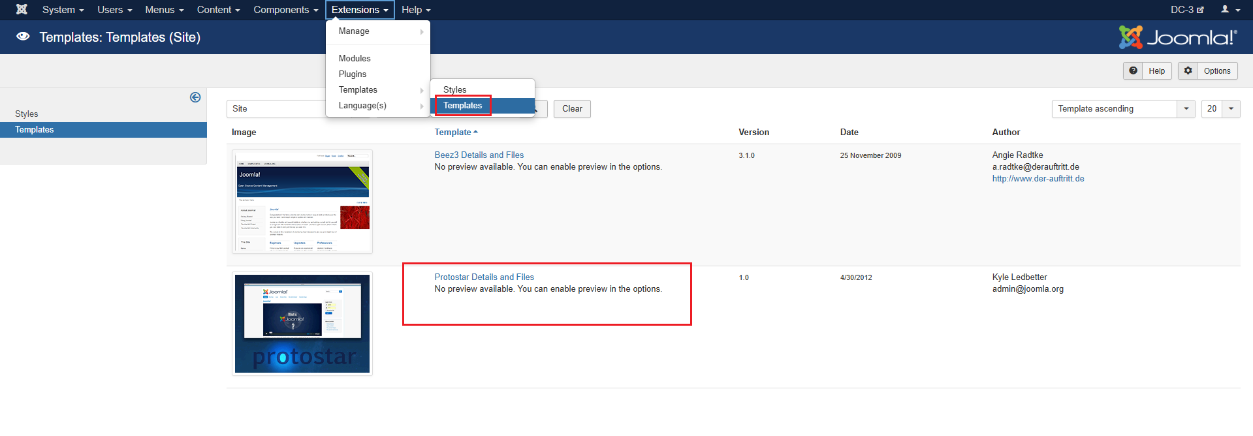Click a.radtke@derauftritt.de email text
Screen dimensions: 1253x436
tap(1036, 167)
